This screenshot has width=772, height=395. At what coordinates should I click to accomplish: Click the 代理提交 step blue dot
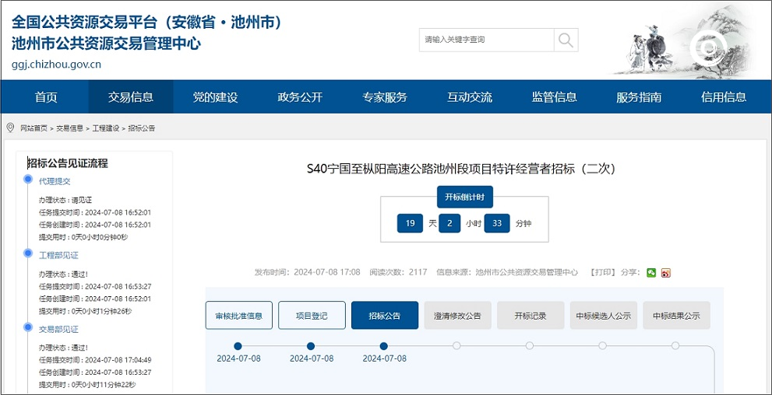click(28, 180)
